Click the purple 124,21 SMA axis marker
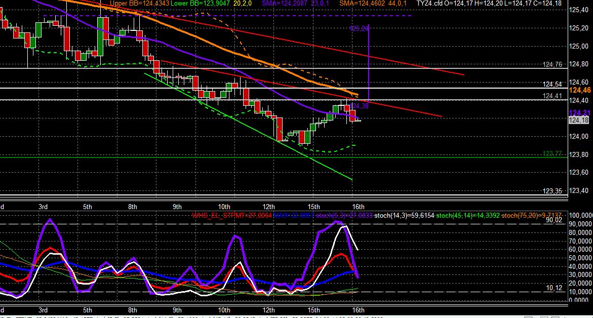 click(580, 113)
